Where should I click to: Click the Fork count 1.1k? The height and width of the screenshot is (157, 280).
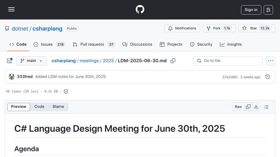[227, 28]
